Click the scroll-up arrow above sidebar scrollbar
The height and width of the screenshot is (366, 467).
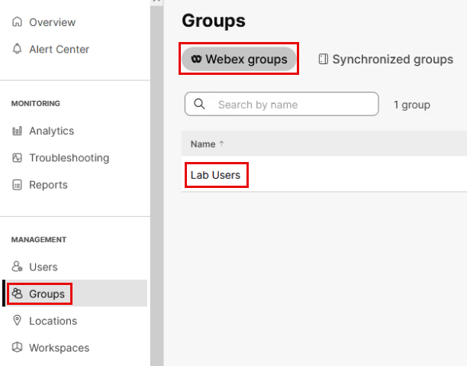pyautogui.click(x=156, y=2)
